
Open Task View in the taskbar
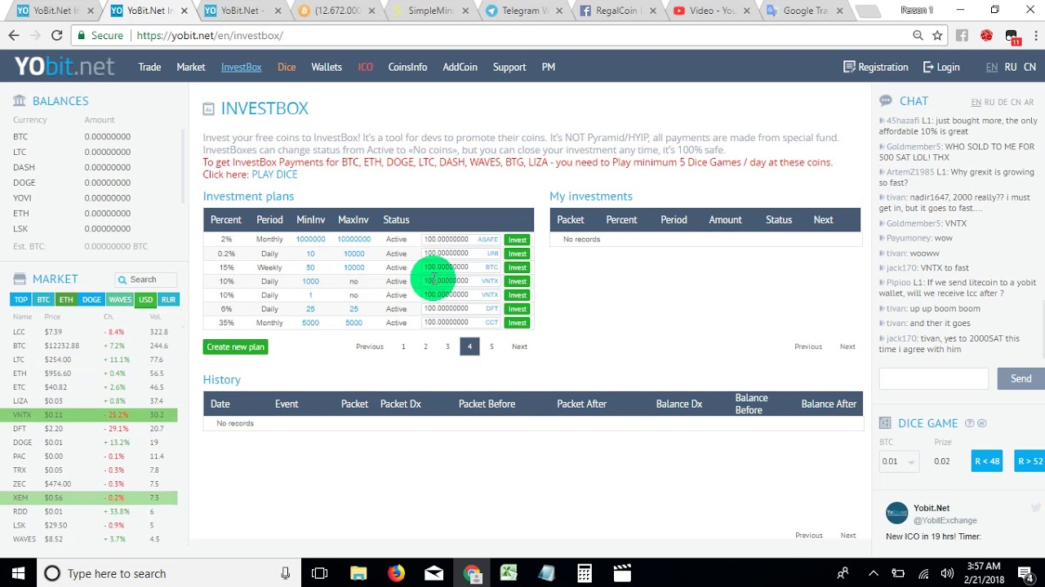tap(319, 573)
